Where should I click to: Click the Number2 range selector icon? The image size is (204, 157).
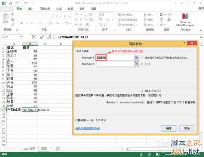tap(137, 64)
